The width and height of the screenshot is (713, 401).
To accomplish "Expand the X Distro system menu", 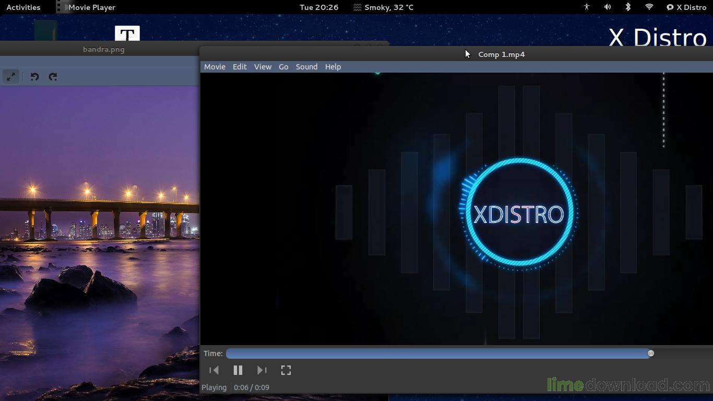I will [x=686, y=7].
